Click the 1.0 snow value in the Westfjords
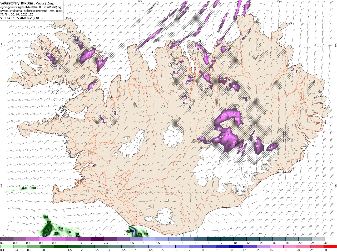Image resolution: width=337 pixels, height=252 pixels. (90, 53)
